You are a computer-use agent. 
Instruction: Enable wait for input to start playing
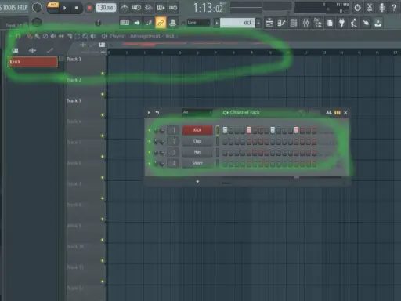(x=136, y=8)
